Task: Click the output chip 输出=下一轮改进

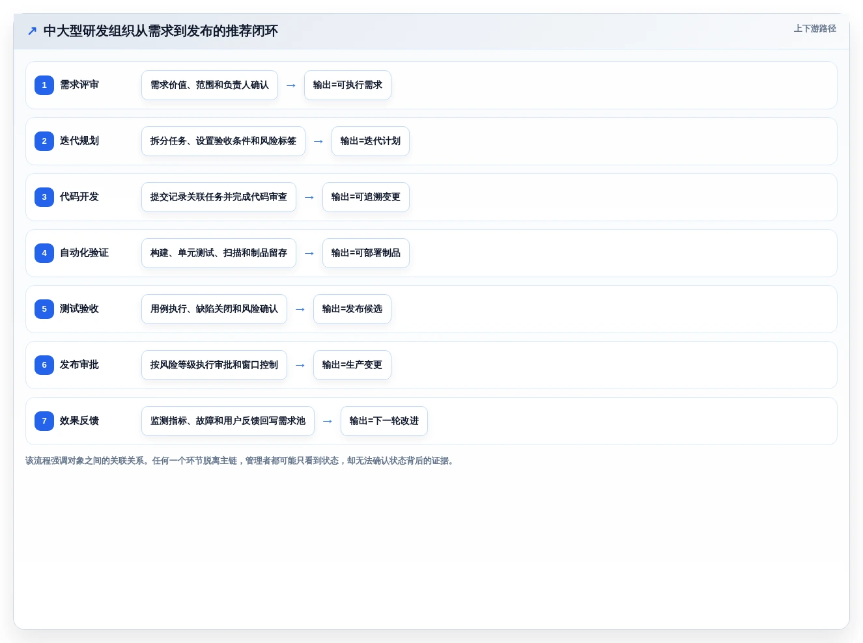Action: 384,421
